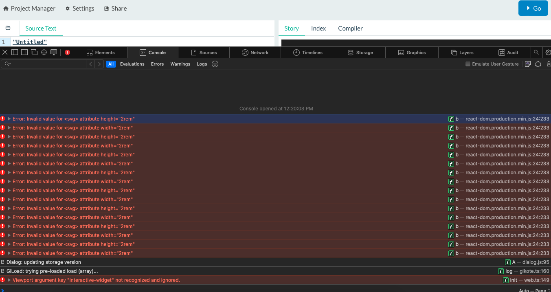Open glkote.ts:160 source link

pos(534,271)
